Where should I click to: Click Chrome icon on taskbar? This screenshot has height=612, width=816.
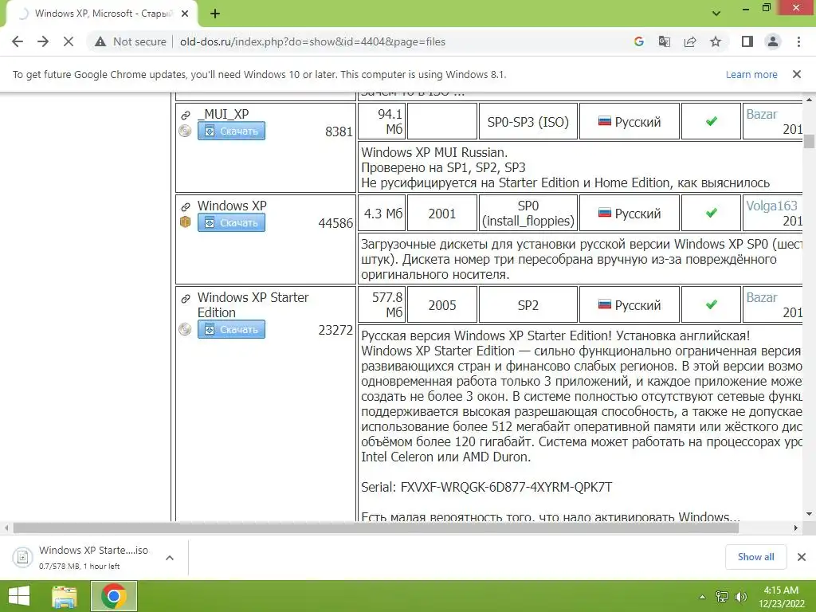tap(114, 596)
